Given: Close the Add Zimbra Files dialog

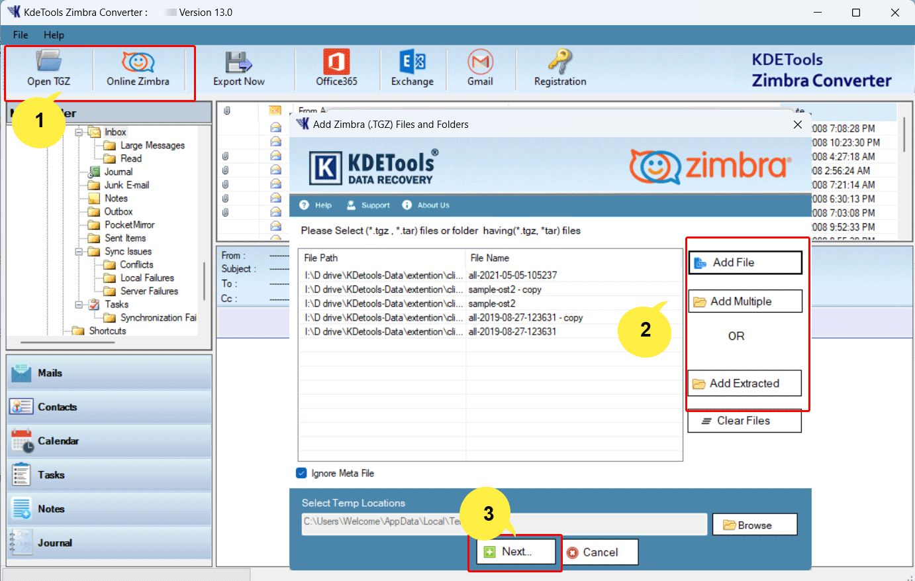Looking at the screenshot, I should point(798,125).
